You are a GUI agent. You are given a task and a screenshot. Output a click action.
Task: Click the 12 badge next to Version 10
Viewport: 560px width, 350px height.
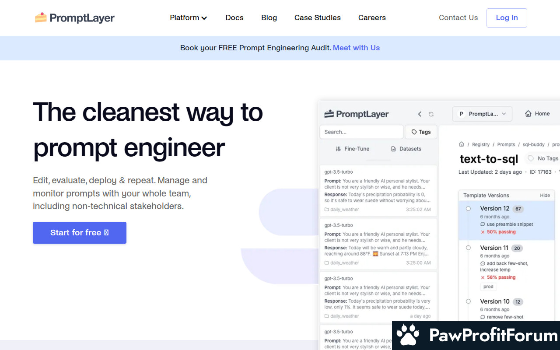tap(518, 302)
